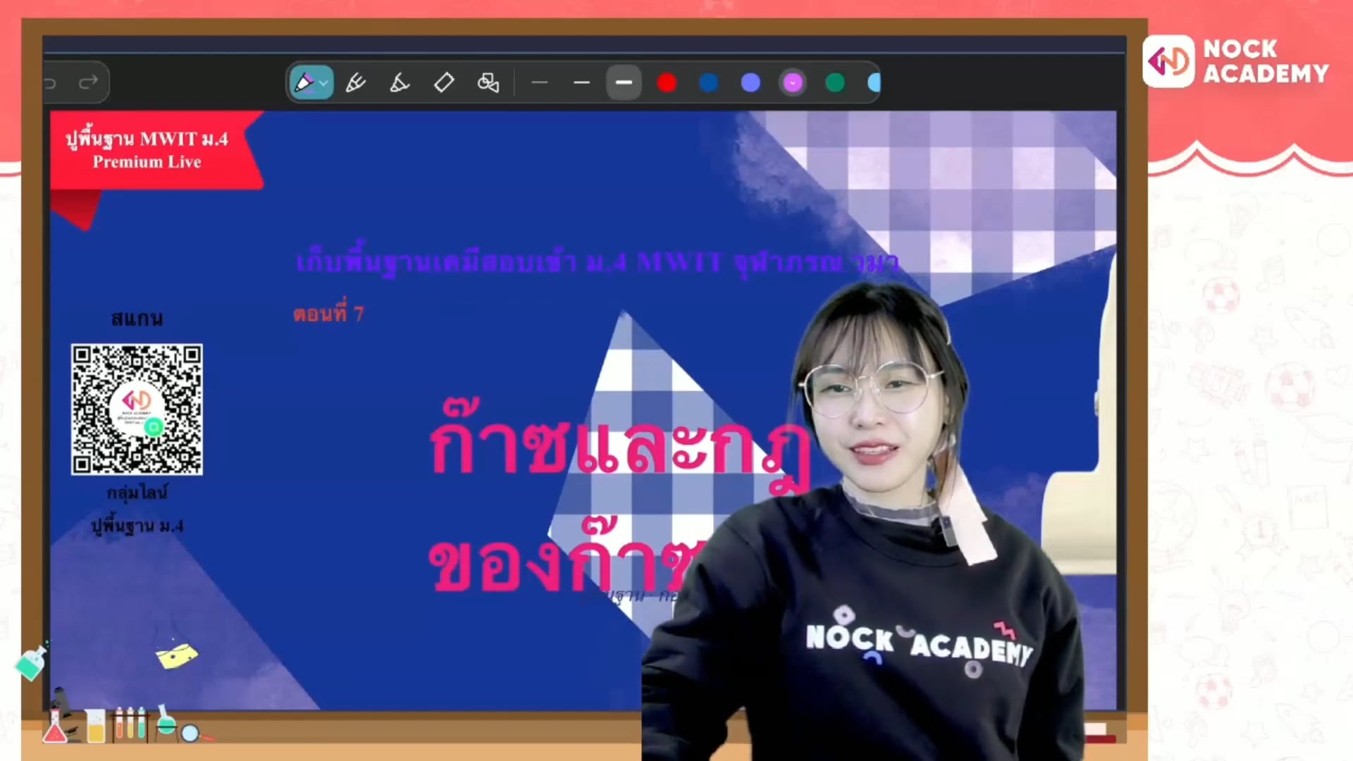Open the pen tool options chevron
The width and height of the screenshot is (1353, 761).
pos(324,83)
